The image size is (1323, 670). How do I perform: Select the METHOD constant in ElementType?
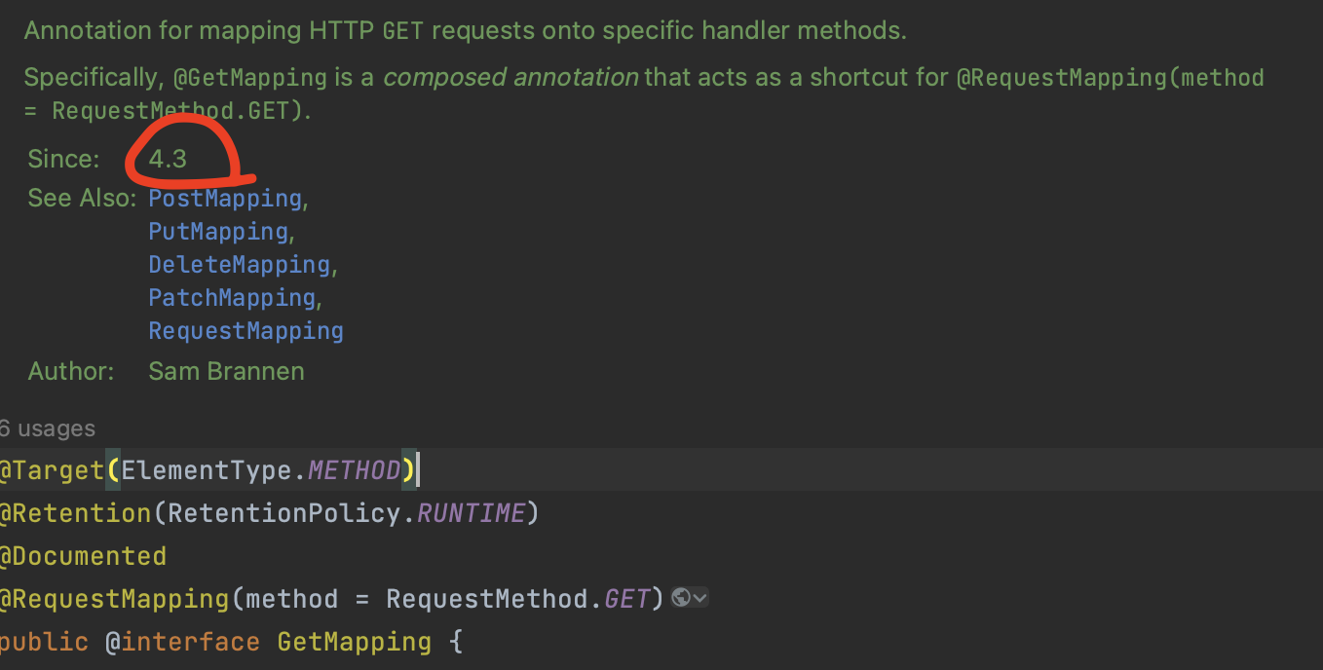355,470
